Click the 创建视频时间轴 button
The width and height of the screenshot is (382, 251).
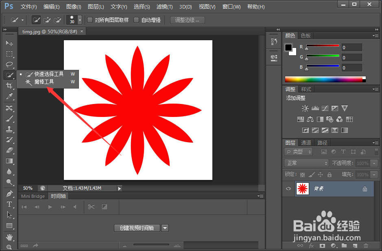pyautogui.click(x=137, y=228)
